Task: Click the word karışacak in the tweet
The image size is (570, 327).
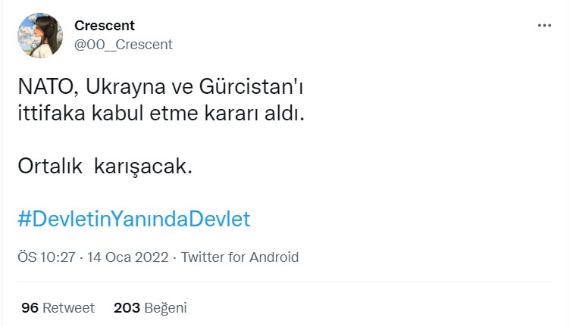Action: [x=142, y=167]
